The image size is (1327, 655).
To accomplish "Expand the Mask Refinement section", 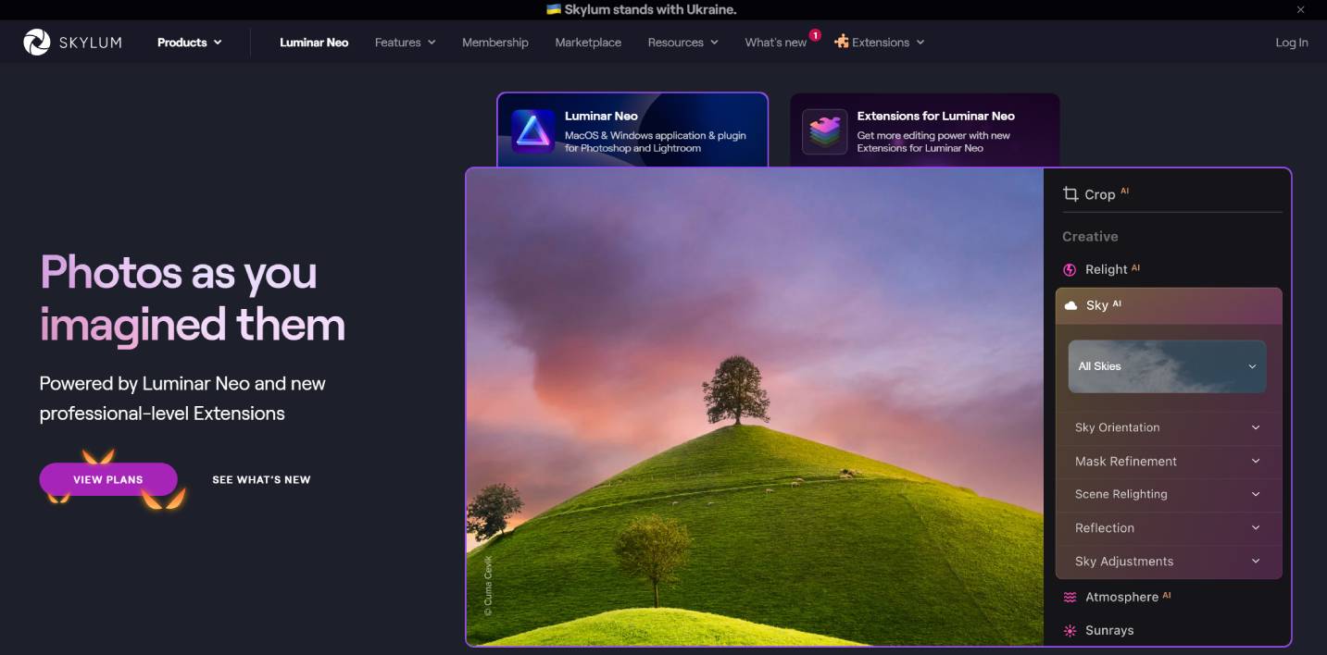I will (x=1167, y=462).
